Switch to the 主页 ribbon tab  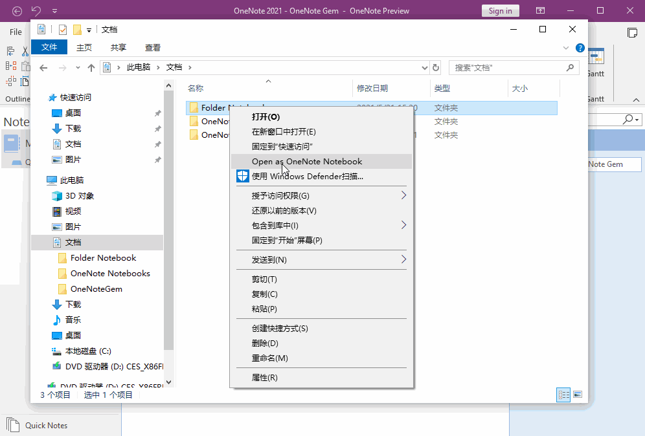pos(84,48)
